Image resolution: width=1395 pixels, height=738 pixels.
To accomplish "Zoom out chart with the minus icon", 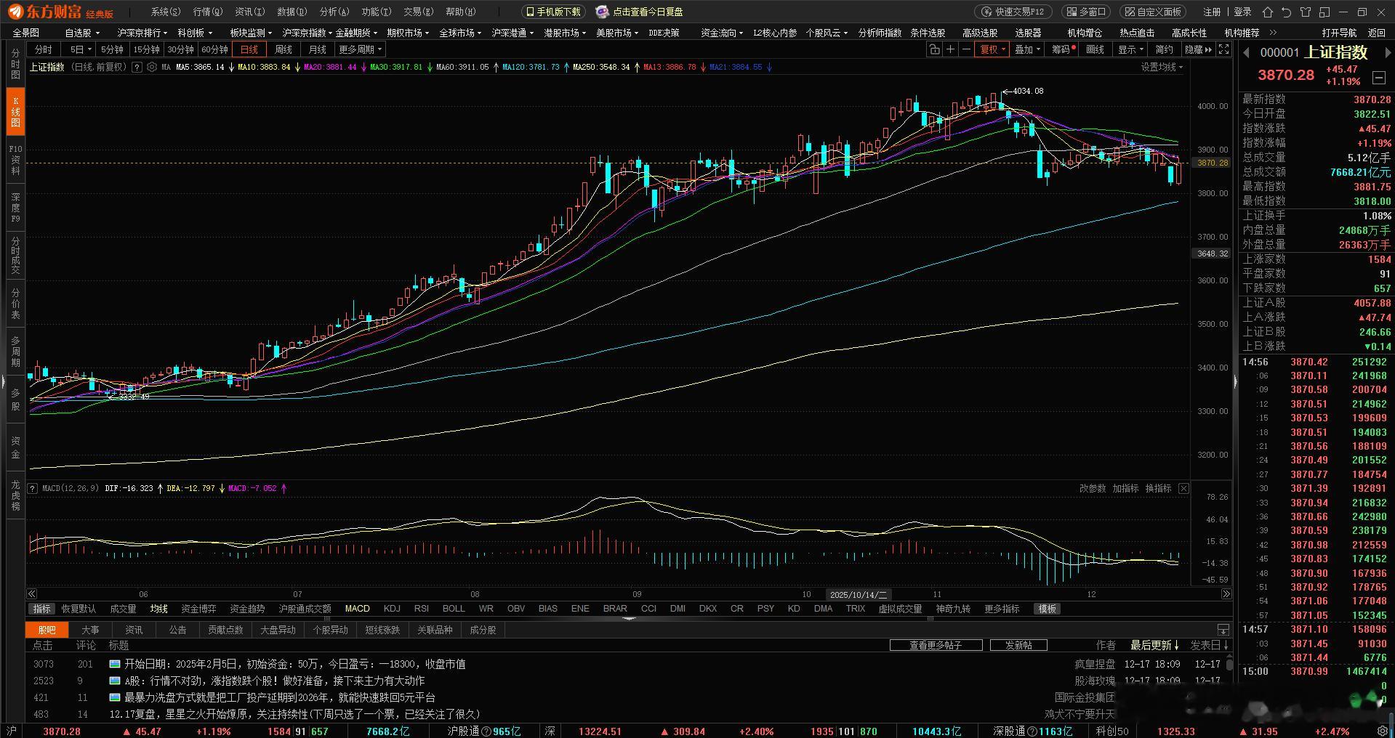I will coord(966,49).
